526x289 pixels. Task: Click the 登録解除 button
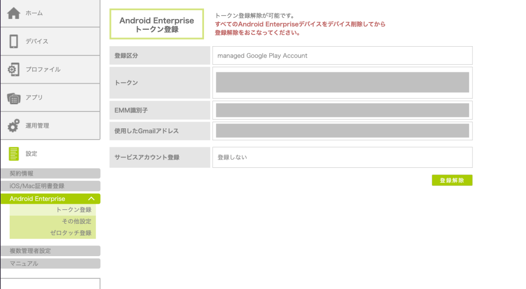[452, 180]
